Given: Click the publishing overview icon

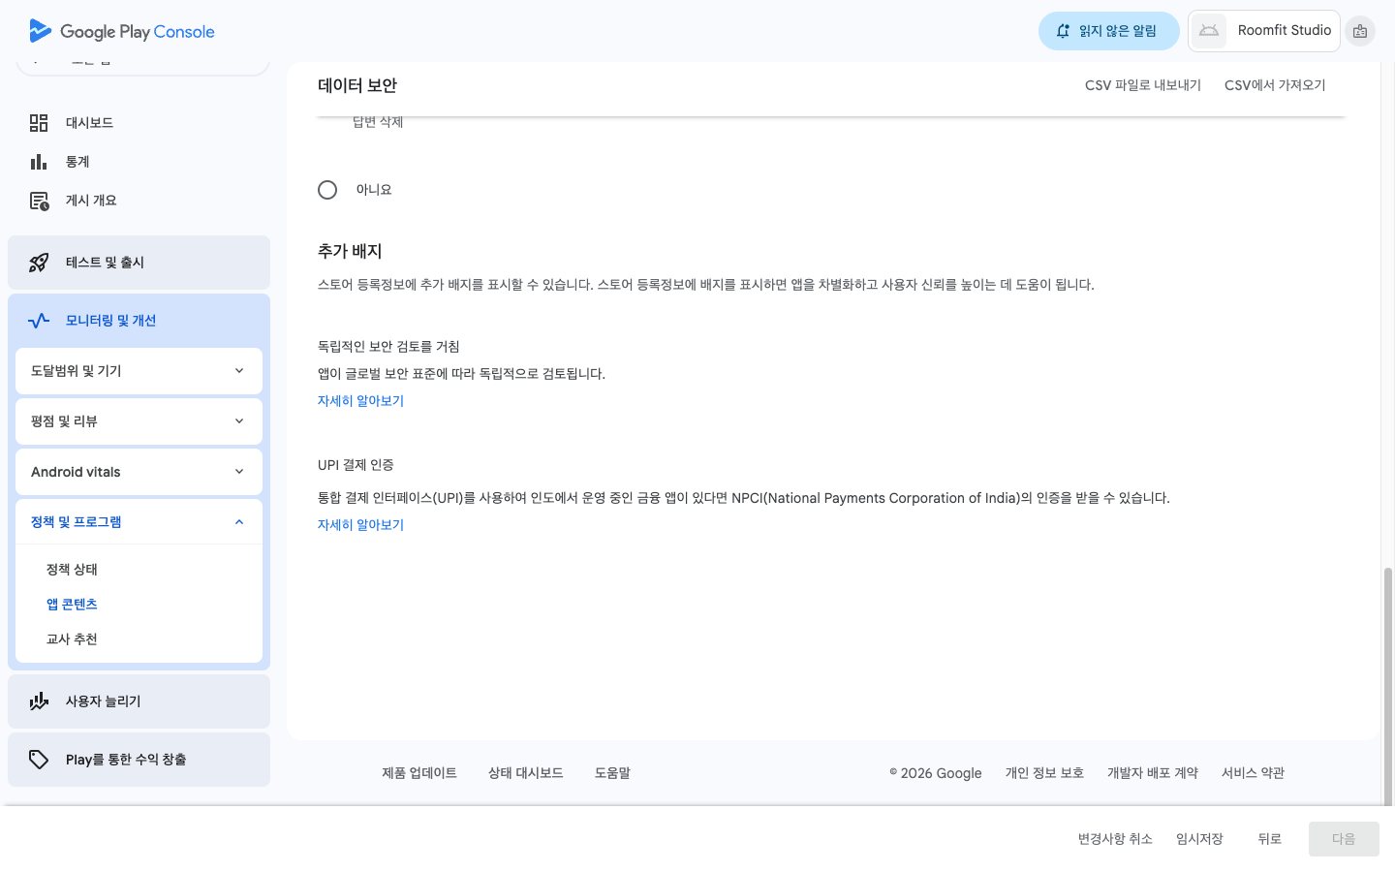Looking at the screenshot, I should (x=39, y=201).
